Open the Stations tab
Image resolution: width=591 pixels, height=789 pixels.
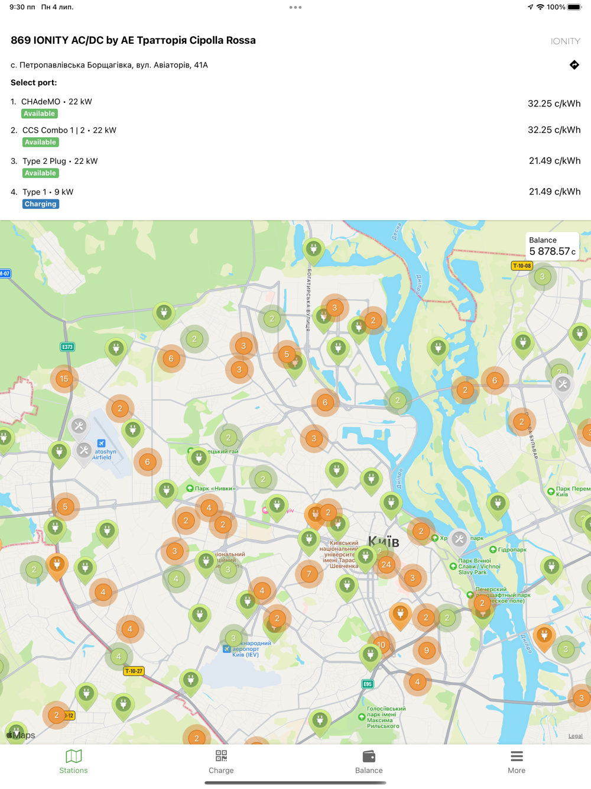point(73,762)
